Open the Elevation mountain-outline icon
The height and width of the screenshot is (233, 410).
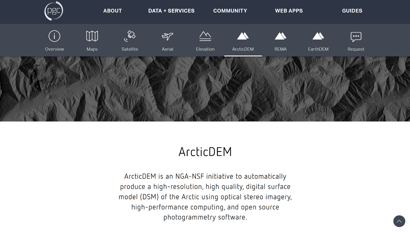[x=205, y=36]
